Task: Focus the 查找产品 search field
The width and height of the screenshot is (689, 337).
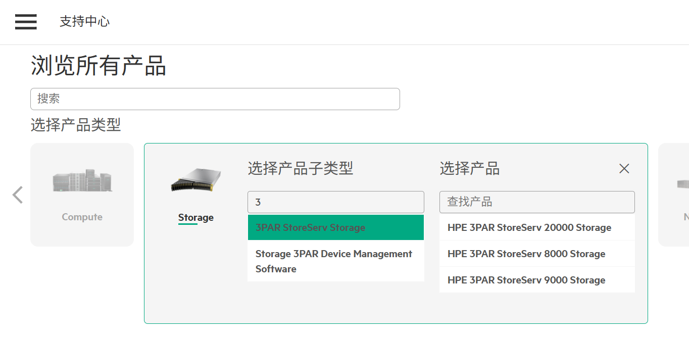Action: click(536, 202)
